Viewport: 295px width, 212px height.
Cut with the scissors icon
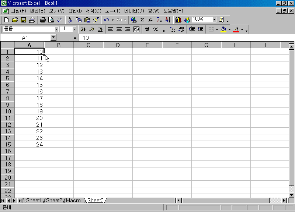pyautogui.click(x=70, y=20)
